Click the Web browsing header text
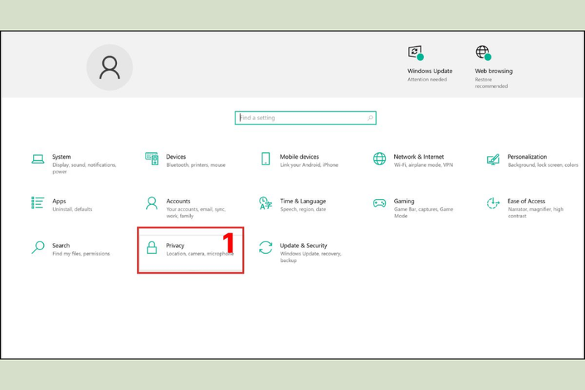This screenshot has height=390, width=585. click(x=494, y=71)
